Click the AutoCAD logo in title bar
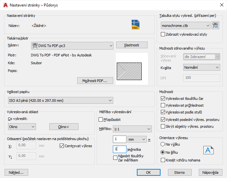Viewport: 227px width, 178px height. tap(6, 5)
